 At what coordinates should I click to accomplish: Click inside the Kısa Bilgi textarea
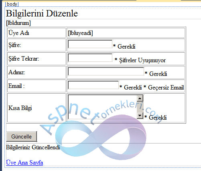pyautogui.click(x=102, y=107)
